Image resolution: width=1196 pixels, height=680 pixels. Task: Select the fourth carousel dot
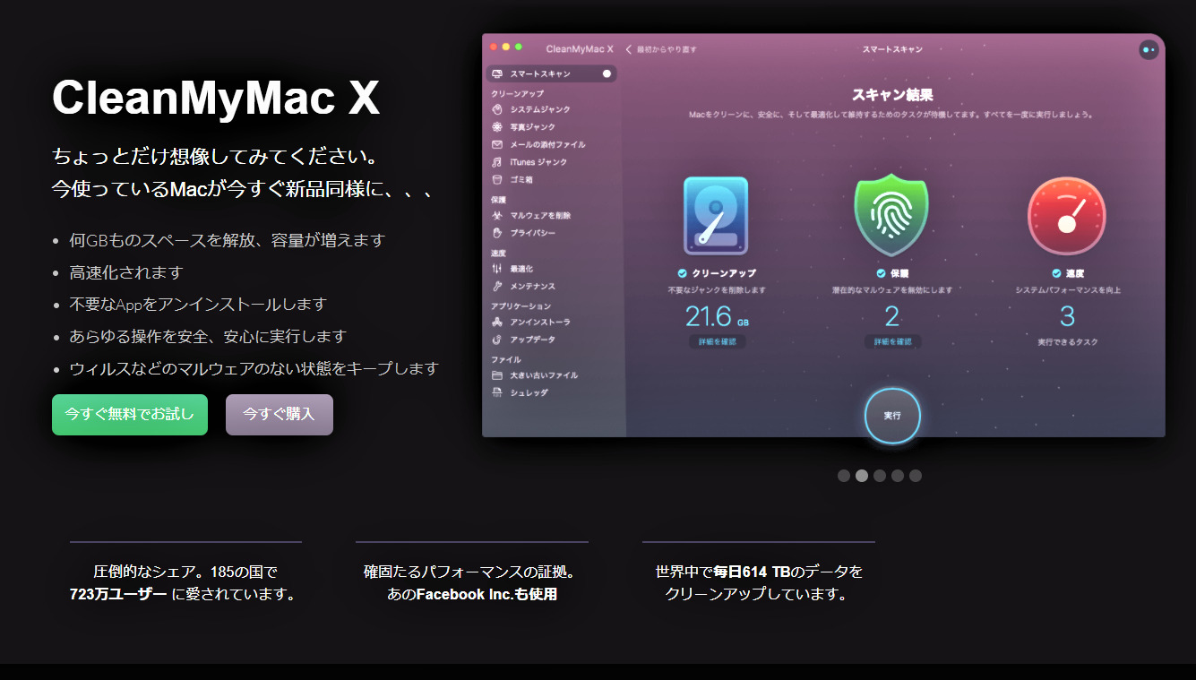click(x=898, y=476)
